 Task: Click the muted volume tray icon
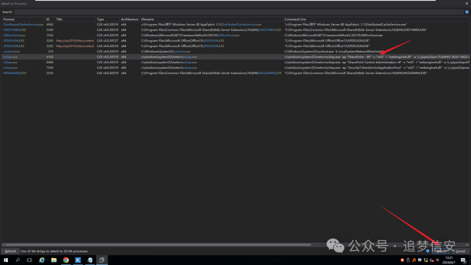[432, 260]
